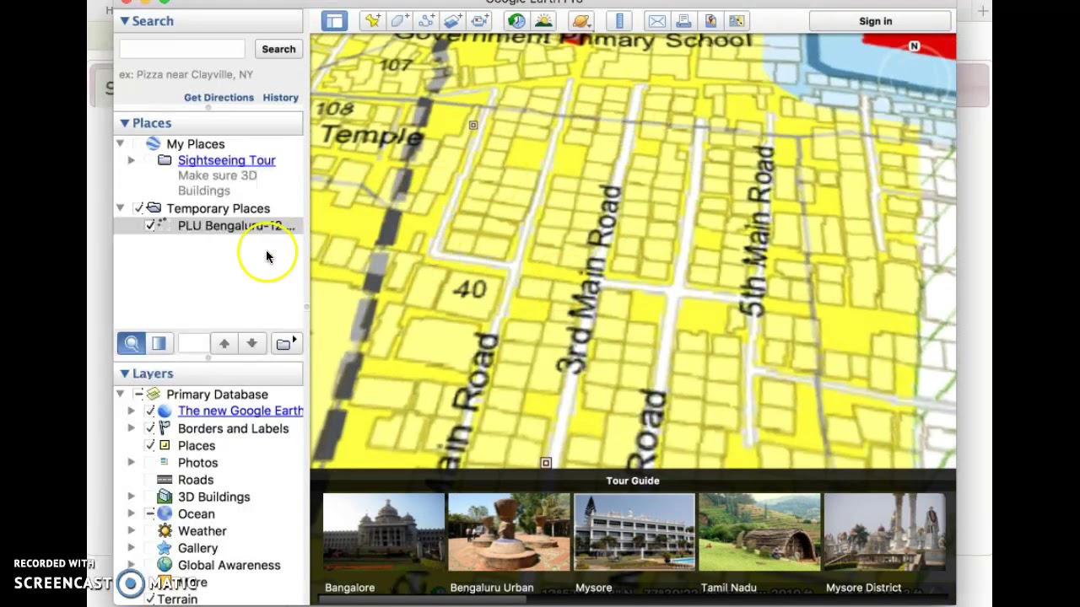
Task: Open The new Google Earth link
Action: tap(240, 411)
